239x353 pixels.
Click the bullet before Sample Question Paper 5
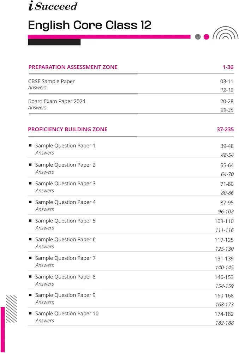[x=30, y=221]
